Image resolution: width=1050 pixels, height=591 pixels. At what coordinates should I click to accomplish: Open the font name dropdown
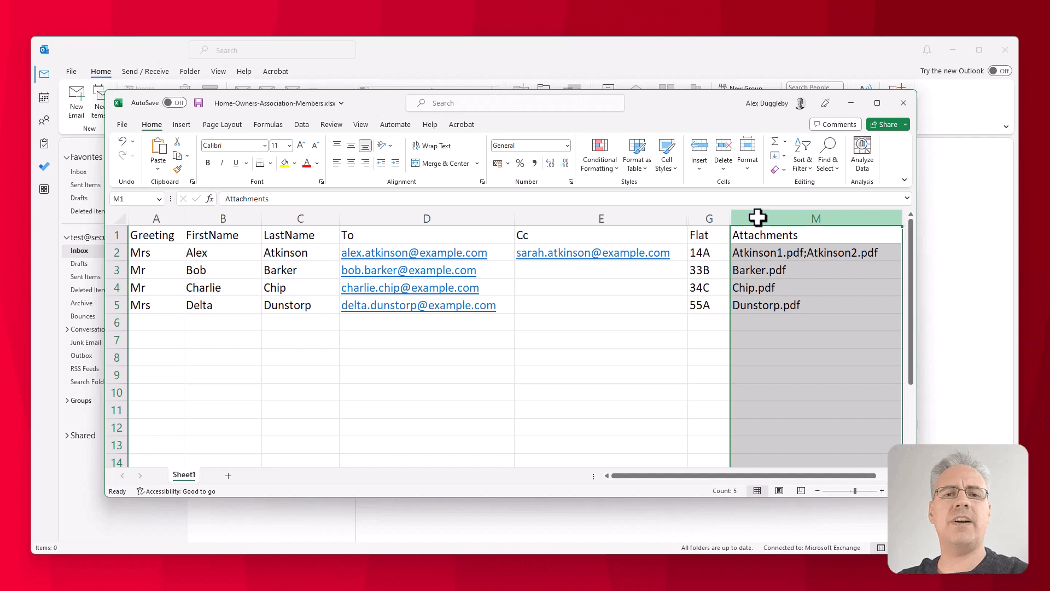[x=265, y=146]
